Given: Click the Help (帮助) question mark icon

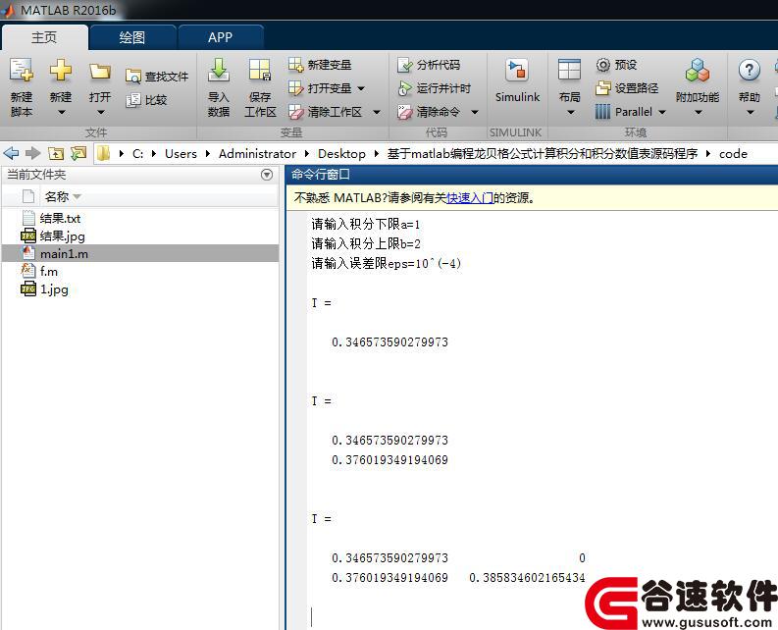Looking at the screenshot, I should point(750,70).
